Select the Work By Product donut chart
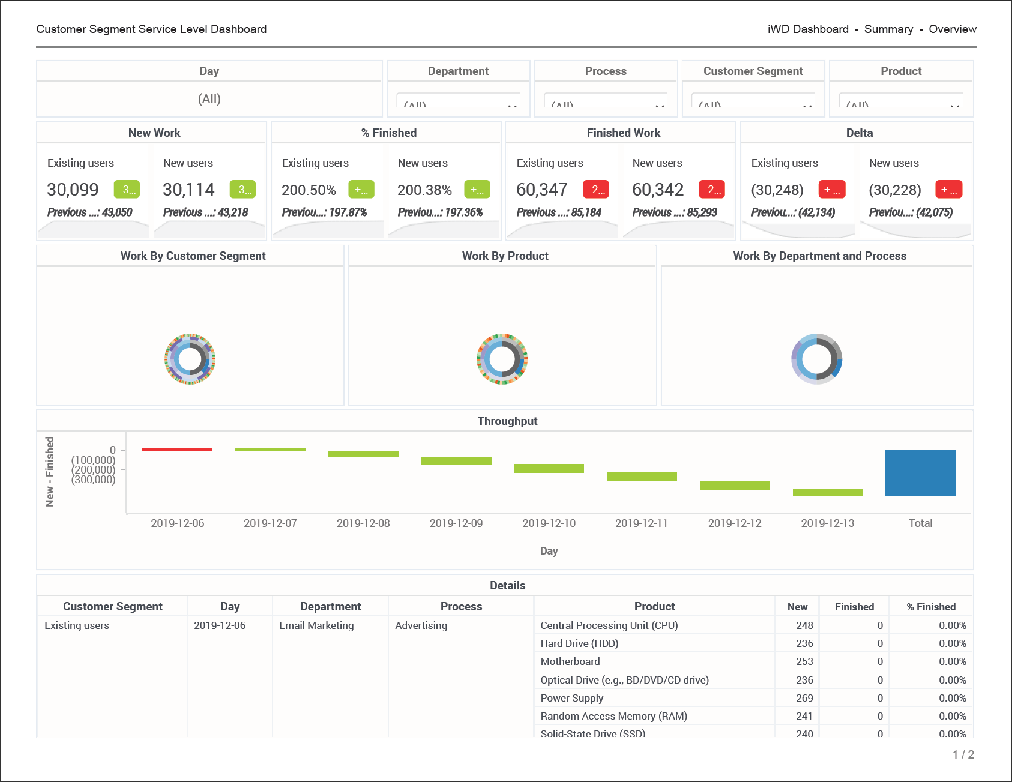1012x782 pixels. 502,359
